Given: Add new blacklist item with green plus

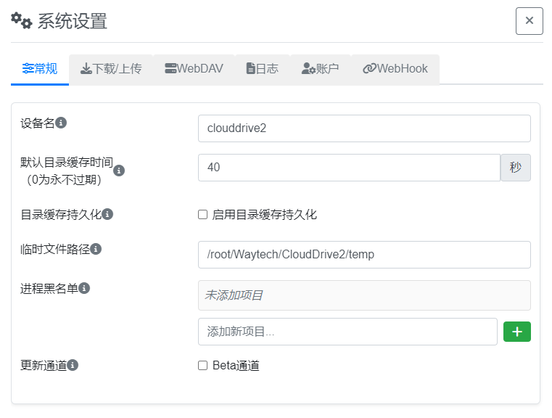Looking at the screenshot, I should [516, 332].
